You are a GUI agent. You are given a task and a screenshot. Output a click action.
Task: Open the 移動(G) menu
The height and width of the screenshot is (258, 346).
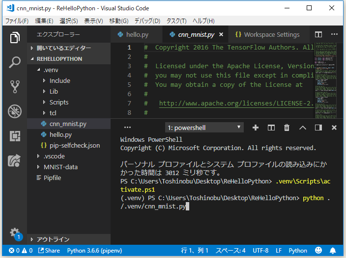(x=119, y=21)
